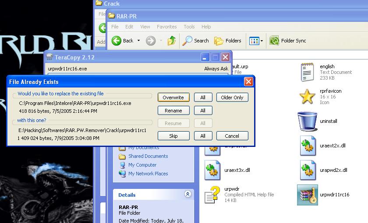Click the urpwdr11rc16 file name label
This screenshot has width=368, height=223.
[334, 195]
